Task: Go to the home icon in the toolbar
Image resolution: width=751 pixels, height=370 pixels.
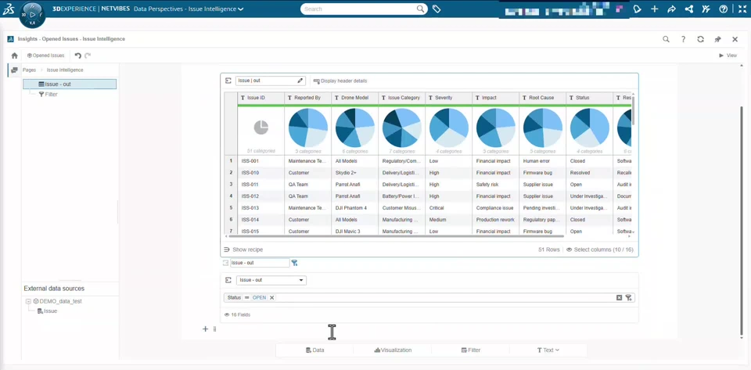Action: (14, 56)
